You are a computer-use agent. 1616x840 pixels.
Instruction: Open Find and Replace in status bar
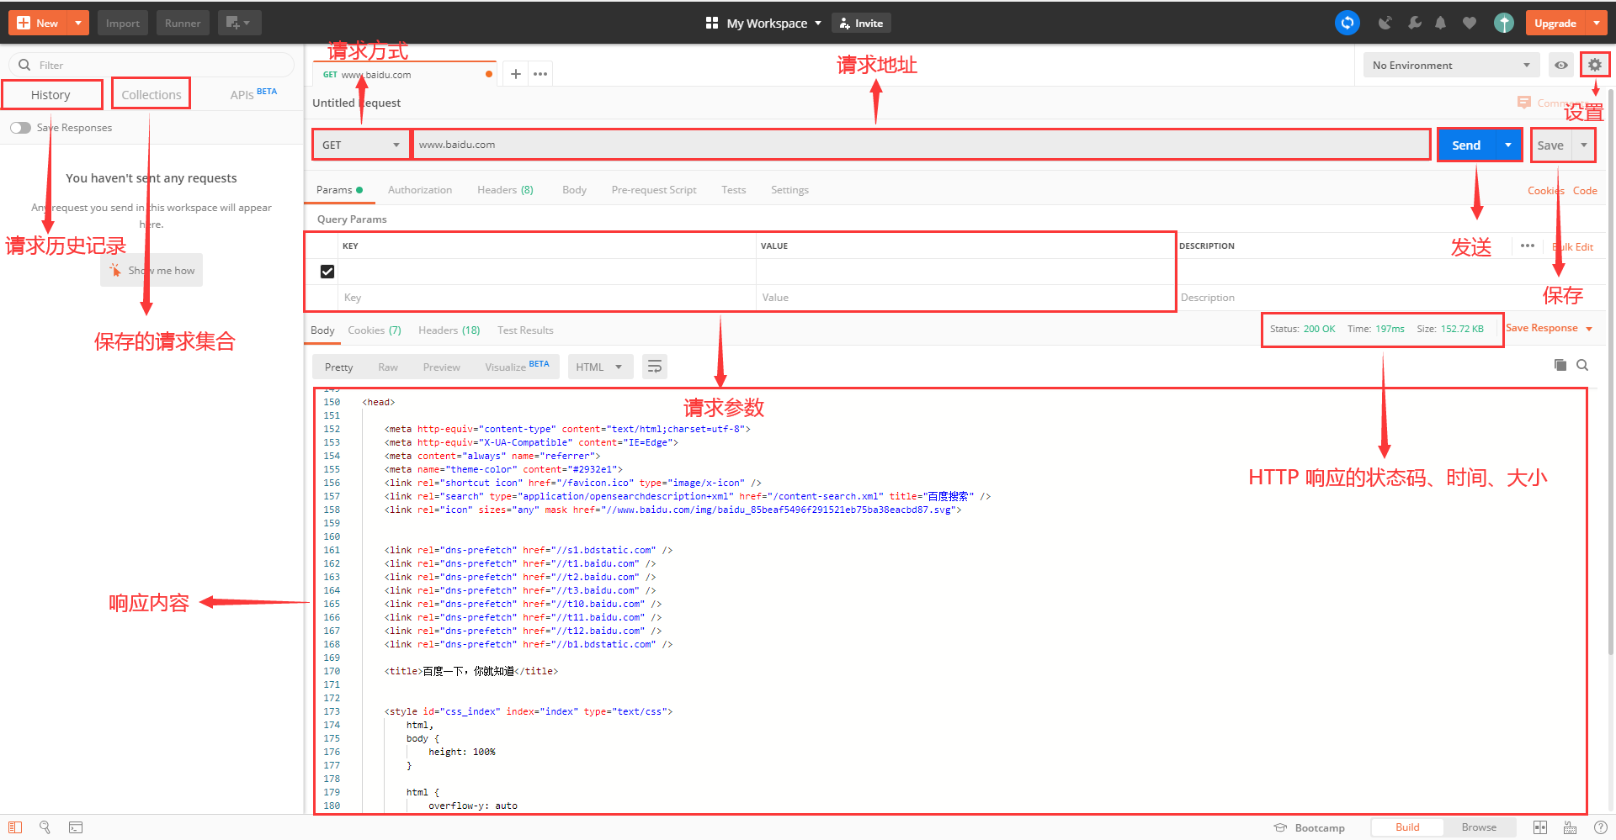[x=45, y=827]
